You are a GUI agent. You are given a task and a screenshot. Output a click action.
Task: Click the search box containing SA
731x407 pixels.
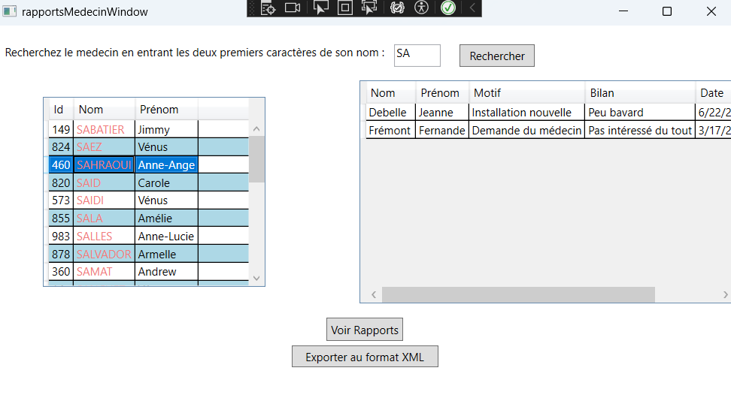[x=417, y=56]
